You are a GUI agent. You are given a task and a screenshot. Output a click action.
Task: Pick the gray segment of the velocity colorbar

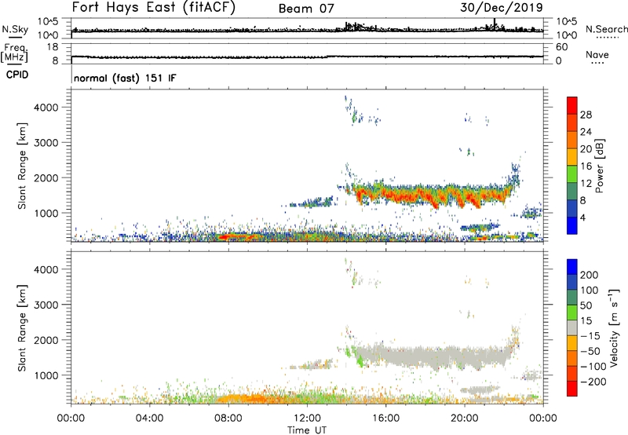[x=572, y=328]
